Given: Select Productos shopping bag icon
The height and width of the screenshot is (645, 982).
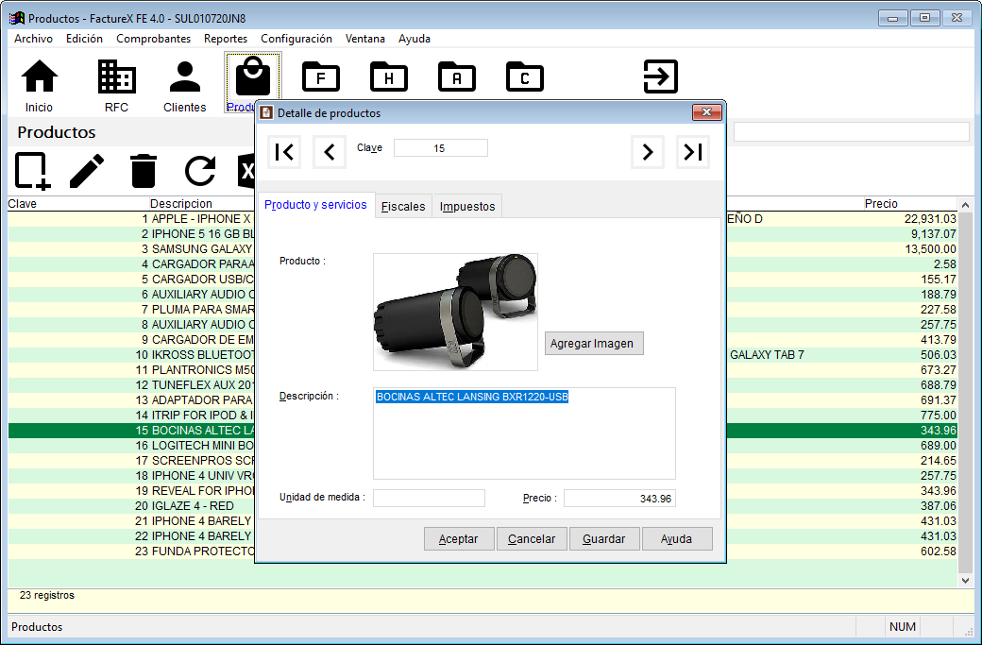Looking at the screenshot, I should click(252, 83).
